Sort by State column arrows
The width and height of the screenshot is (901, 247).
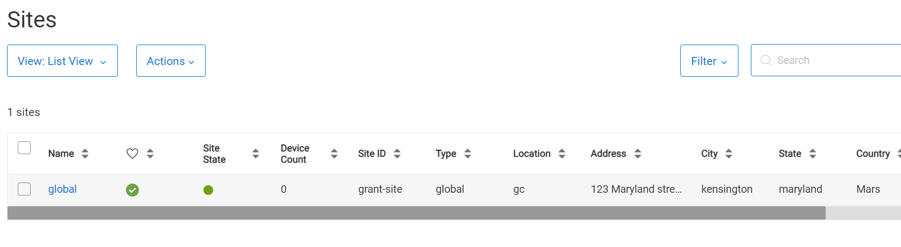point(813,154)
